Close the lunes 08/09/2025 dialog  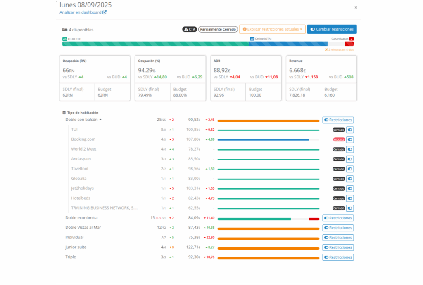pos(356,7)
